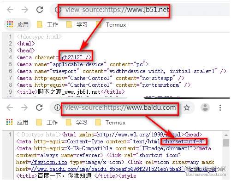Open 工作 bookmark folder in jb51.net window
The height and width of the screenshot is (181, 231).
click(47, 24)
